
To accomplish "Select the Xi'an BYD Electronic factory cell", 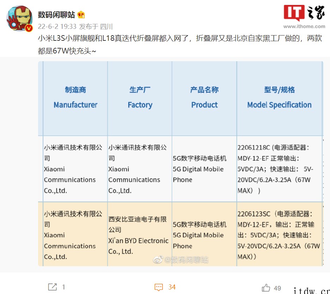I will coord(140,234).
